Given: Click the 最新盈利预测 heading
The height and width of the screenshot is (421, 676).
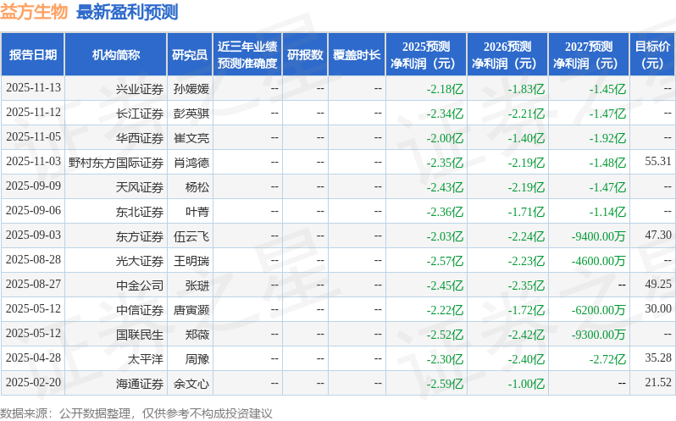Looking at the screenshot, I should pos(127,12).
